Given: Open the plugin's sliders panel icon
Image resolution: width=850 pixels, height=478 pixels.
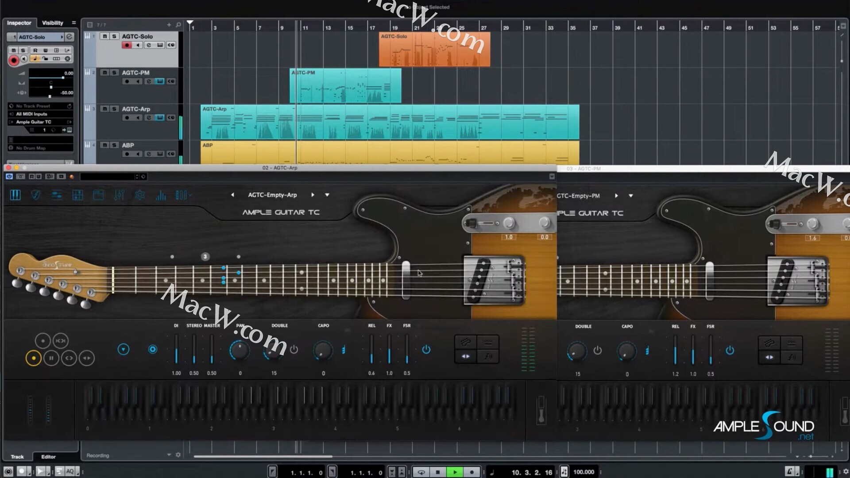Looking at the screenshot, I should tap(57, 195).
